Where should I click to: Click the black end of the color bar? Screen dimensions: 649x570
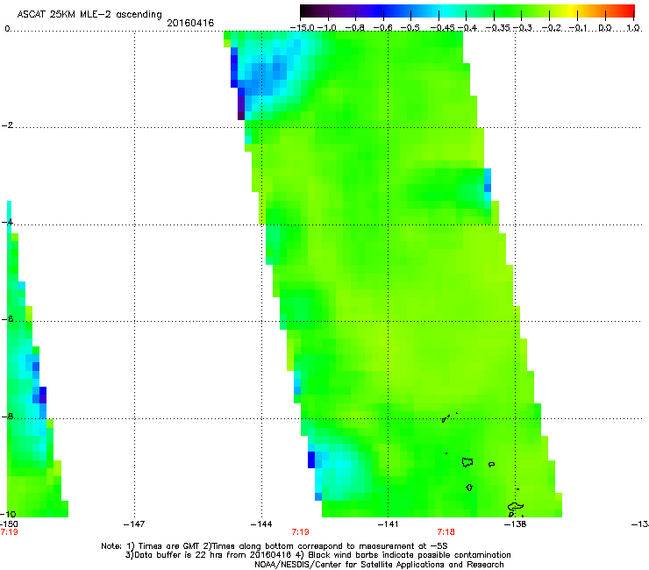pyautogui.click(x=306, y=11)
